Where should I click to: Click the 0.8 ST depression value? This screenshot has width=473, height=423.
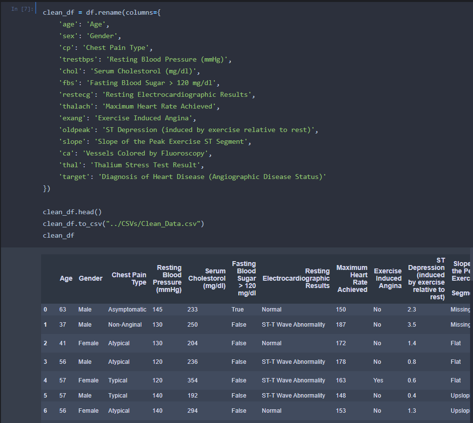[x=412, y=362]
